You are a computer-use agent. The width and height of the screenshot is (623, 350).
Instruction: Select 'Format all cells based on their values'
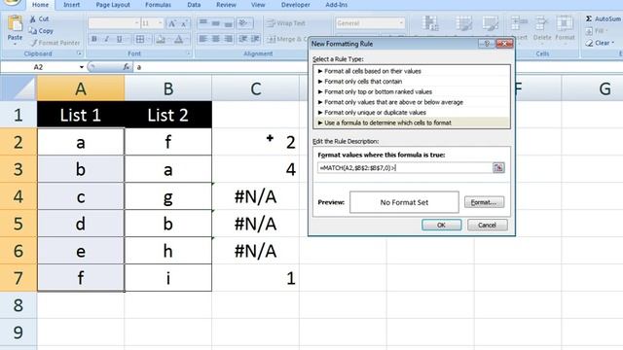(x=412, y=71)
